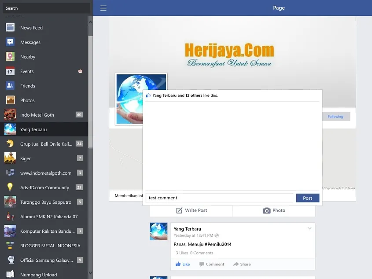Open the Events calendar icon
This screenshot has height=279, width=372.
click(10, 71)
